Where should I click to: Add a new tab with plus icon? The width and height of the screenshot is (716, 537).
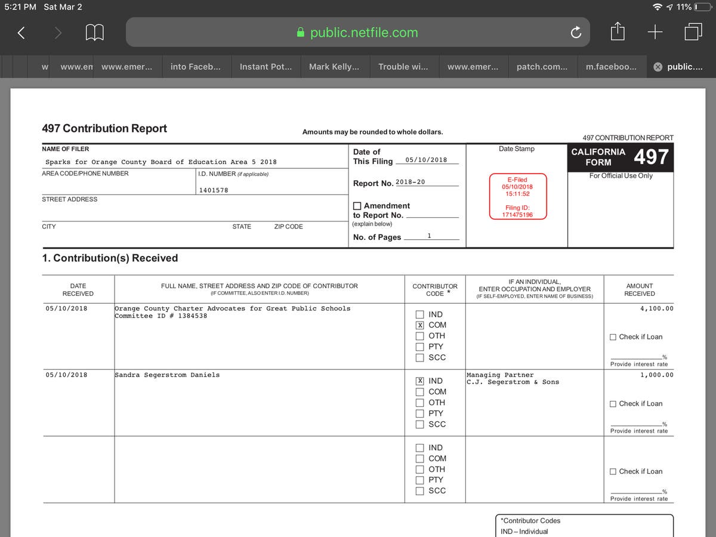tap(655, 33)
